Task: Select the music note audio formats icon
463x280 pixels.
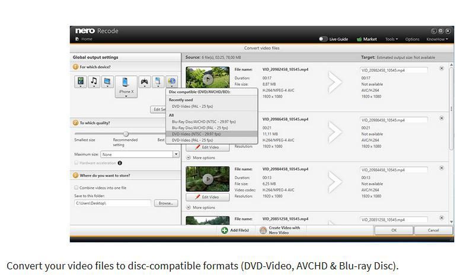Action: coord(94,82)
